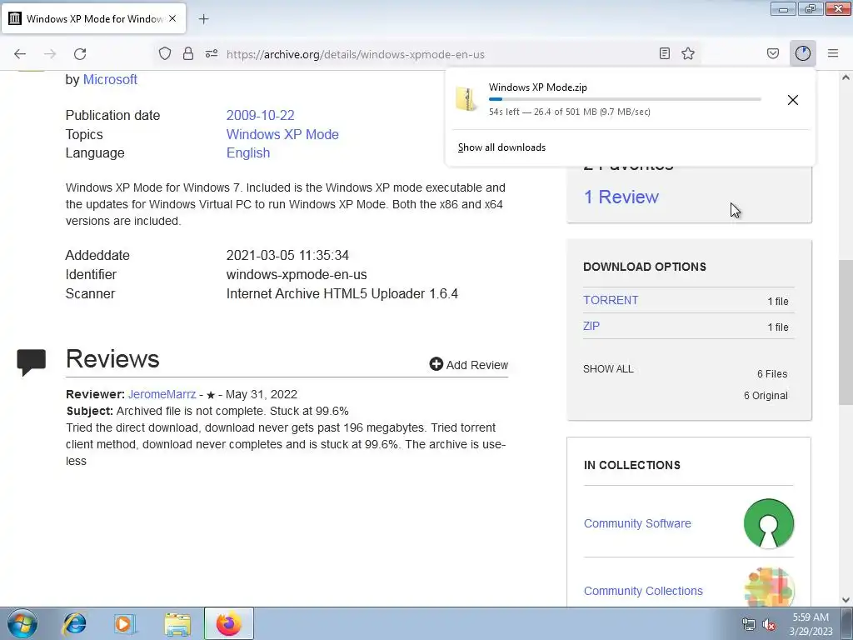Open Windows Explorer from the taskbar
The width and height of the screenshot is (853, 640).
(177, 624)
